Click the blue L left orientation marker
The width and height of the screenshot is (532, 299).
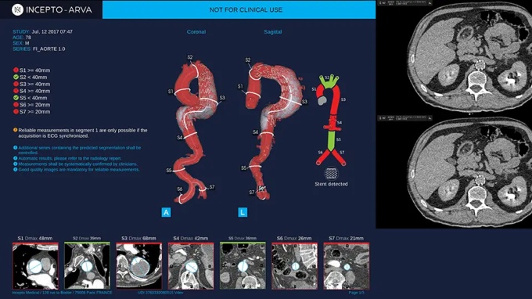click(x=243, y=212)
